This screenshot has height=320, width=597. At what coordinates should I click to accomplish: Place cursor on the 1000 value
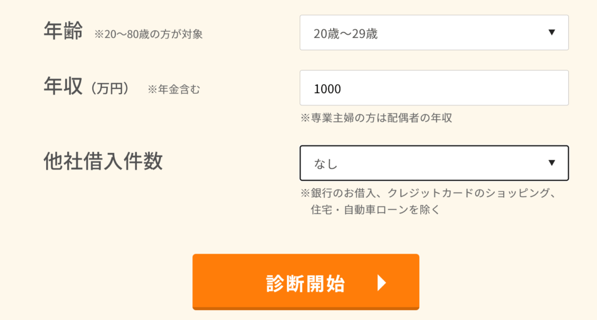(x=327, y=88)
